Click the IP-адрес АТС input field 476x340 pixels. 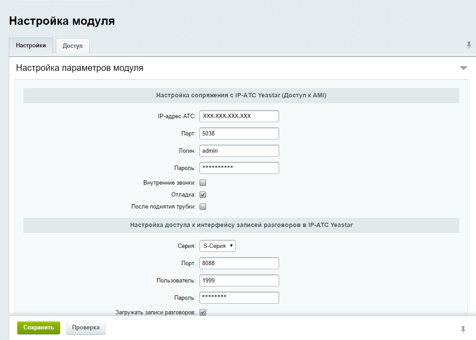(239, 116)
